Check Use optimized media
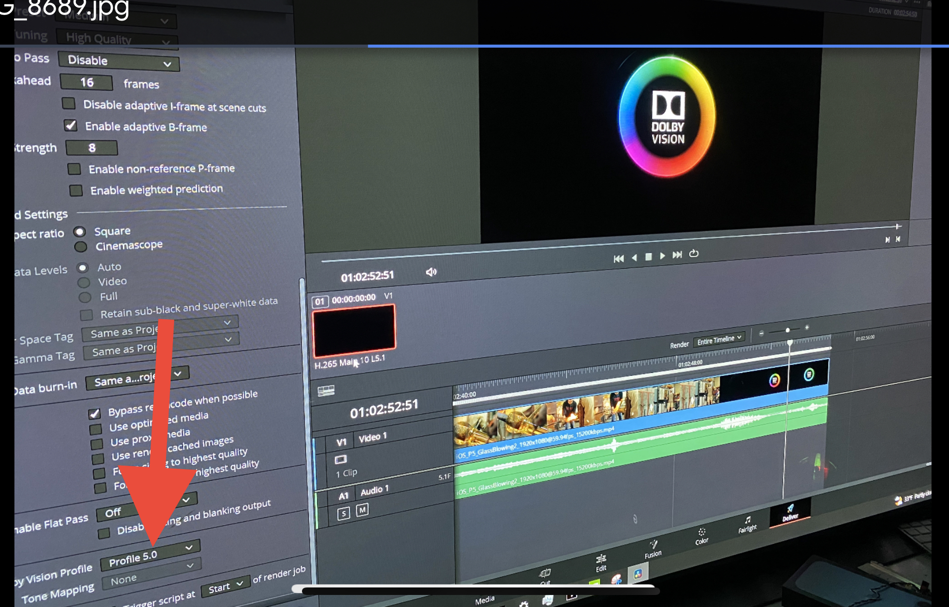Image resolution: width=949 pixels, height=607 pixels. coord(95,430)
